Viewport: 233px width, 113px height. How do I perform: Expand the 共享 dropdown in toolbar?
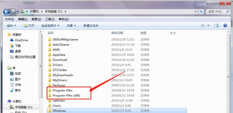[71, 25]
